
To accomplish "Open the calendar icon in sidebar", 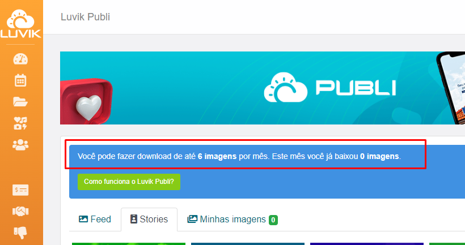I will (x=20, y=80).
